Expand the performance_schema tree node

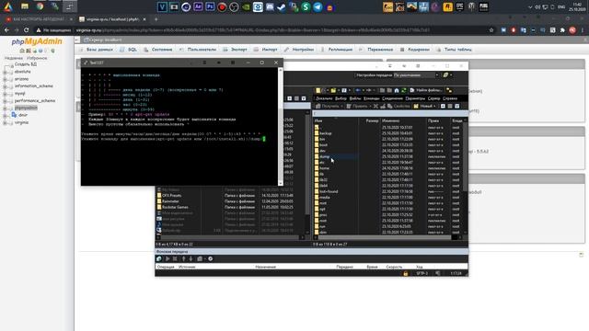coord(5,101)
